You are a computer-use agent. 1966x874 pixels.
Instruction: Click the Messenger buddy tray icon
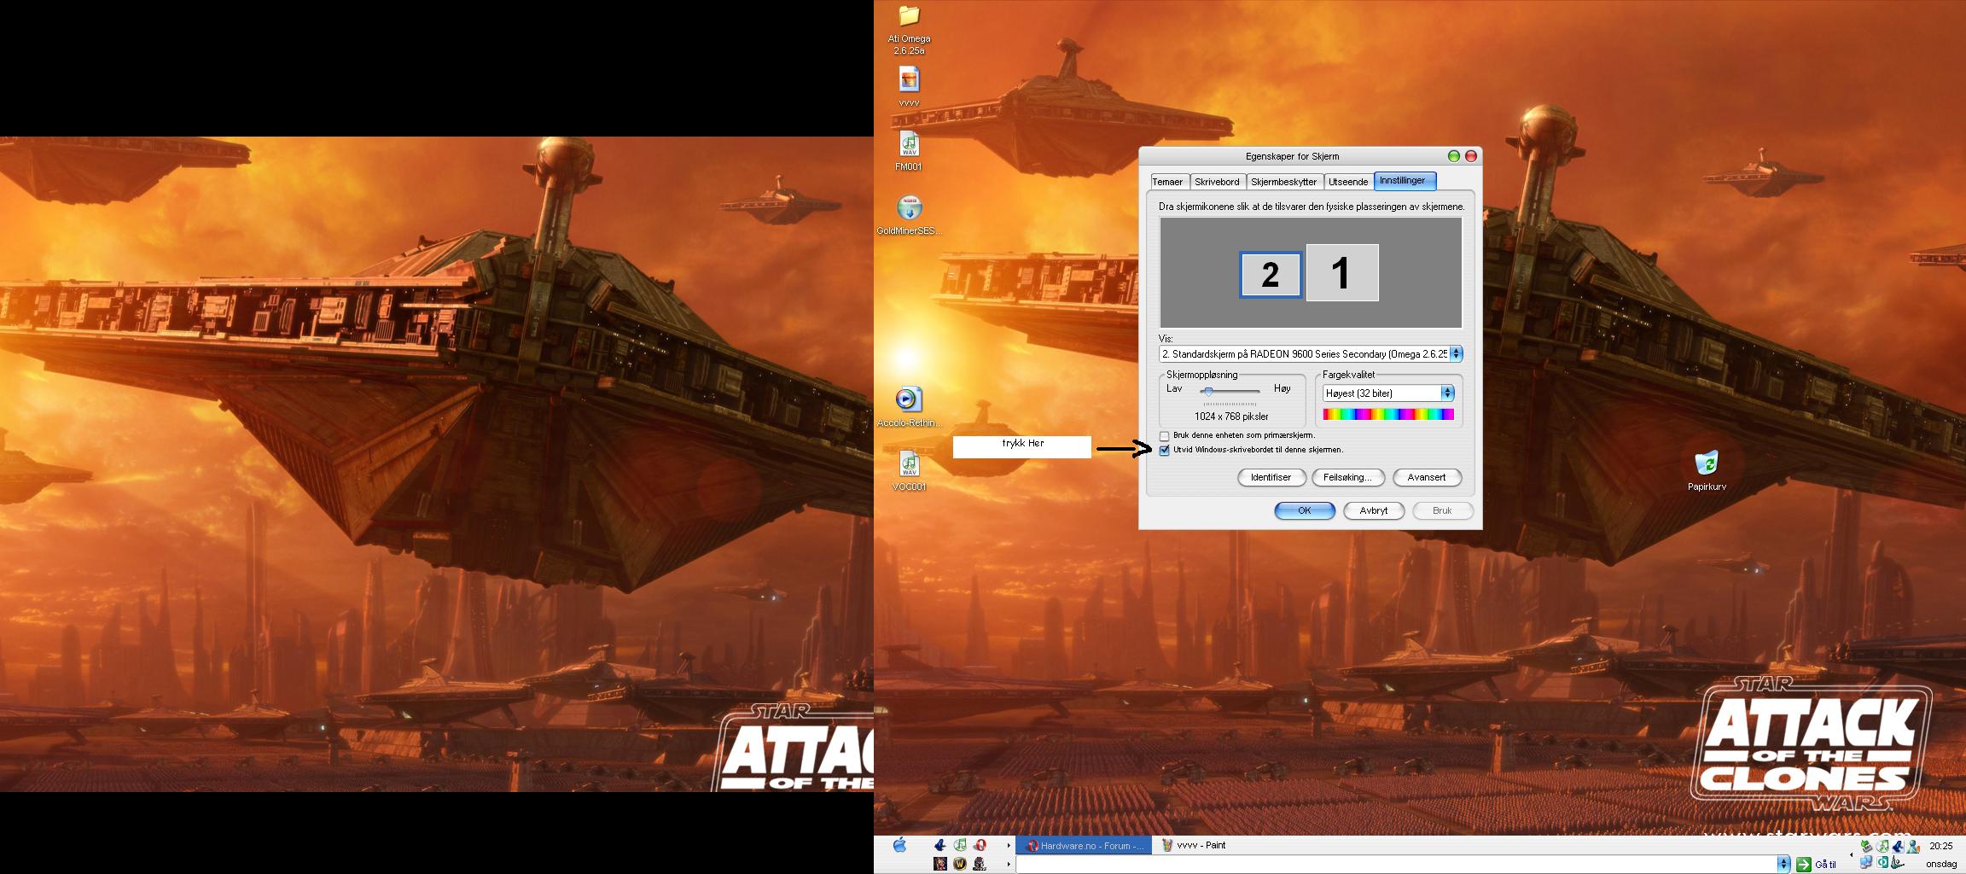point(1913,846)
